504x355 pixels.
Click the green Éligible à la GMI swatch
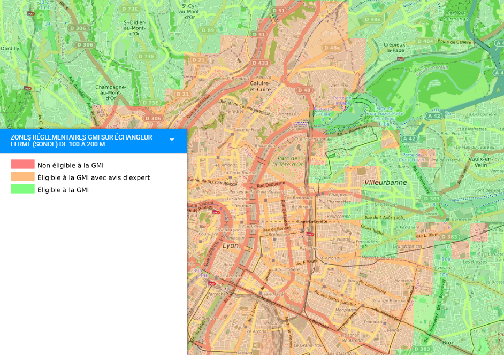click(x=22, y=189)
